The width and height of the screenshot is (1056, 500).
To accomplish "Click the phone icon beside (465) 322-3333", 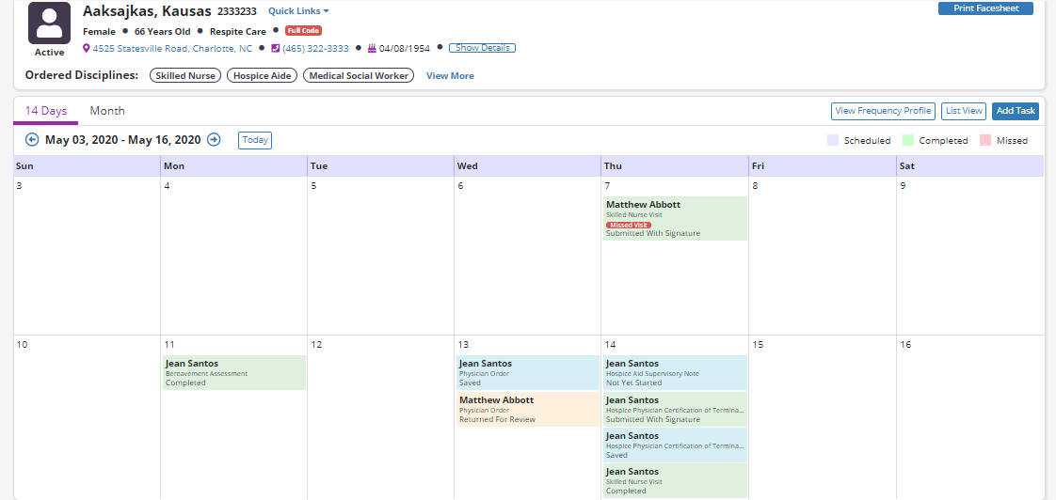I will (x=276, y=48).
